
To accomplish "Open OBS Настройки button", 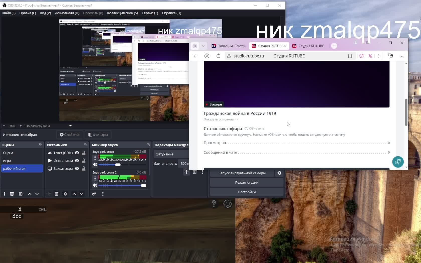I will [x=247, y=192].
